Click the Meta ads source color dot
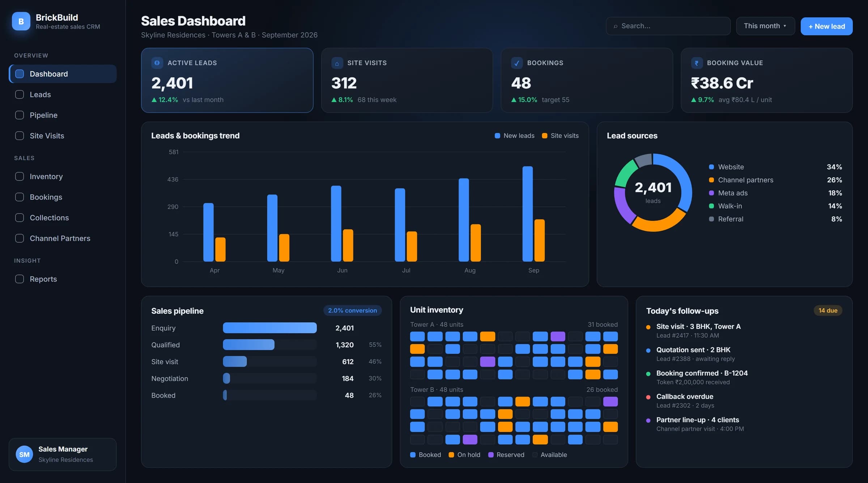868x483 pixels. pyautogui.click(x=711, y=193)
